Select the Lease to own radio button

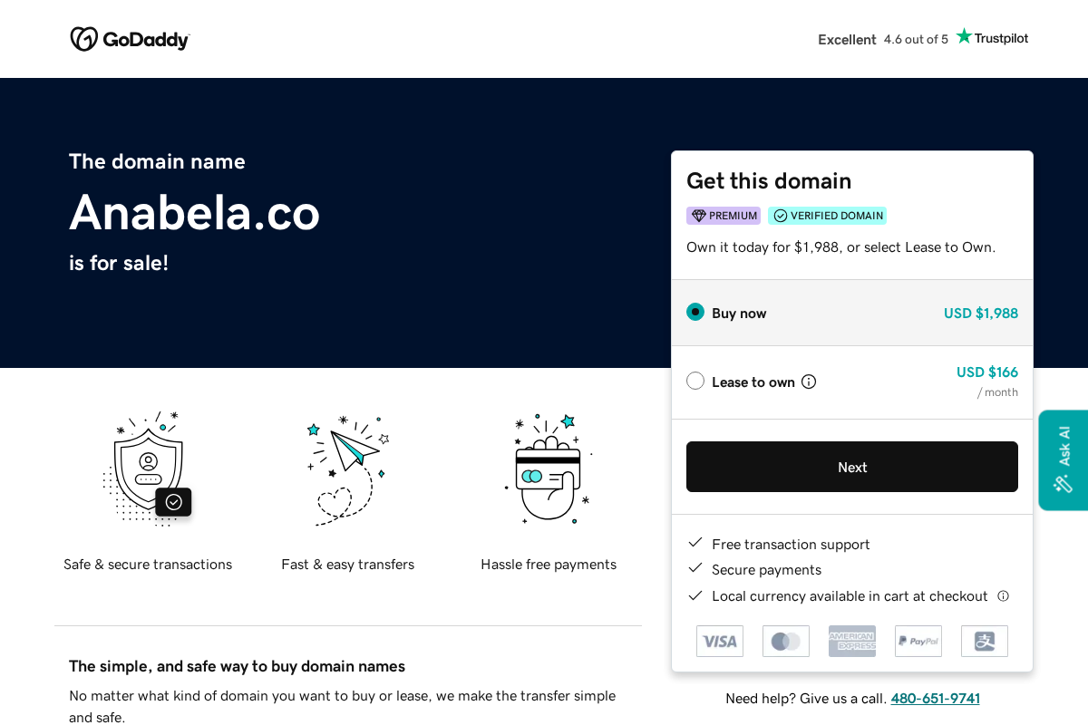tap(695, 381)
